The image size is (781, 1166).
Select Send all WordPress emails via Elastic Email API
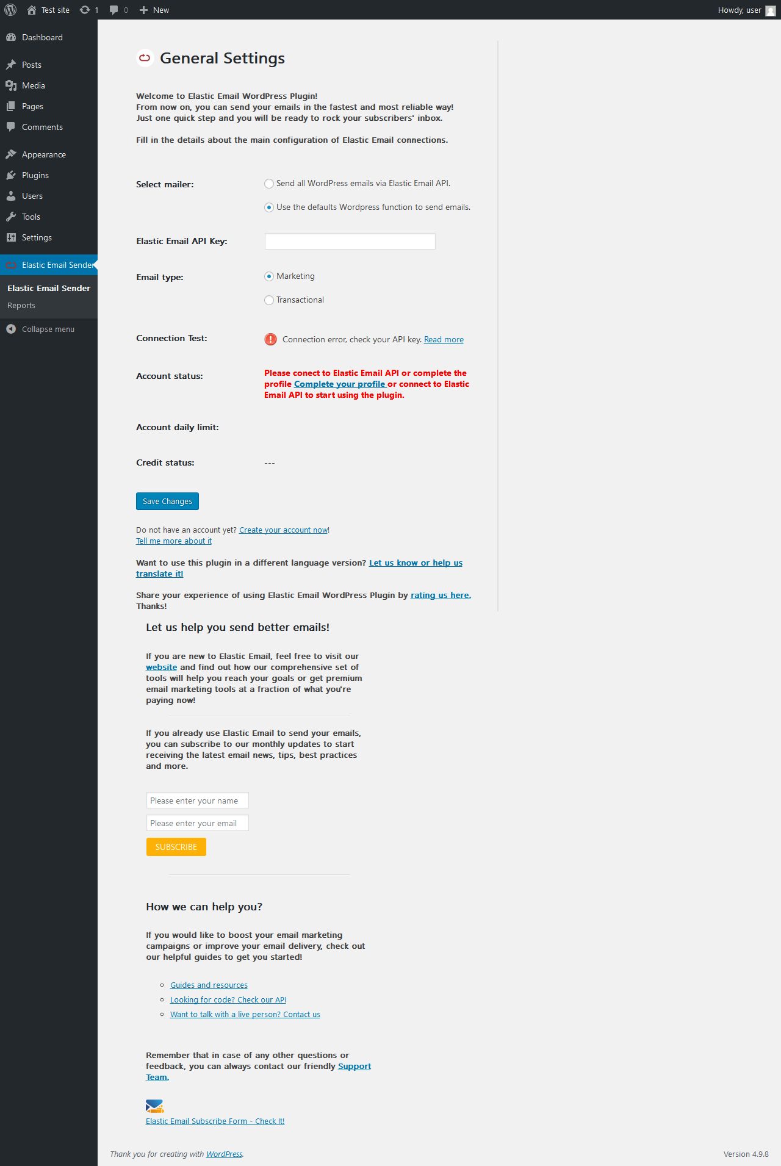(x=269, y=184)
